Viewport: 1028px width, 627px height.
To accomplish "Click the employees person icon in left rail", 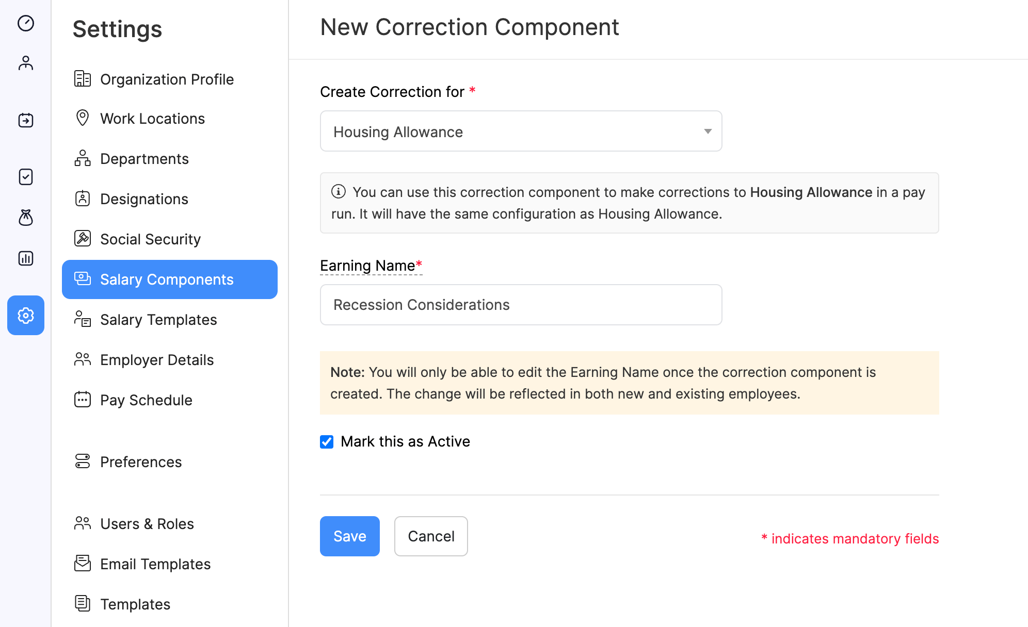I will pos(26,63).
